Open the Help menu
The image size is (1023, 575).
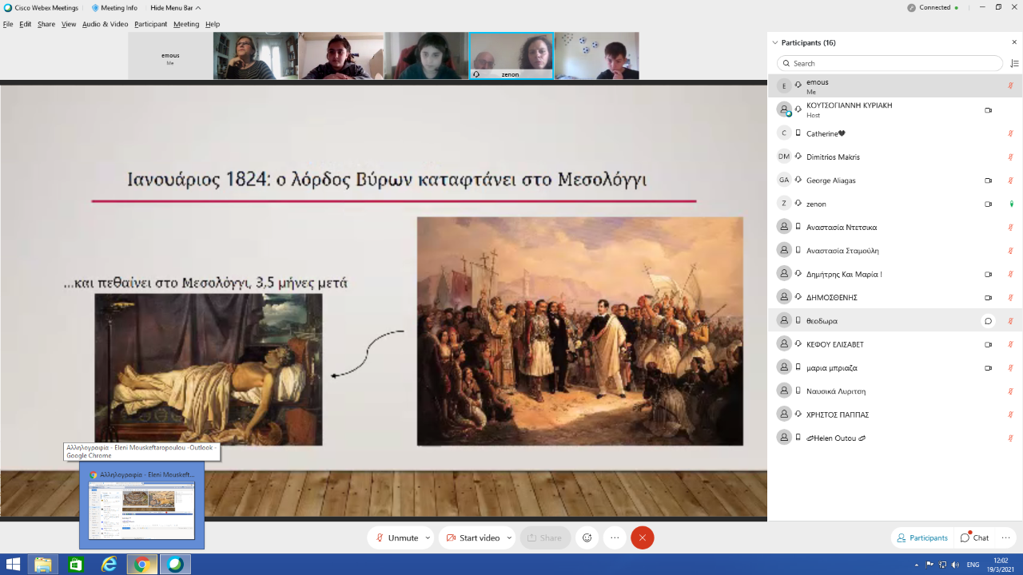[213, 24]
